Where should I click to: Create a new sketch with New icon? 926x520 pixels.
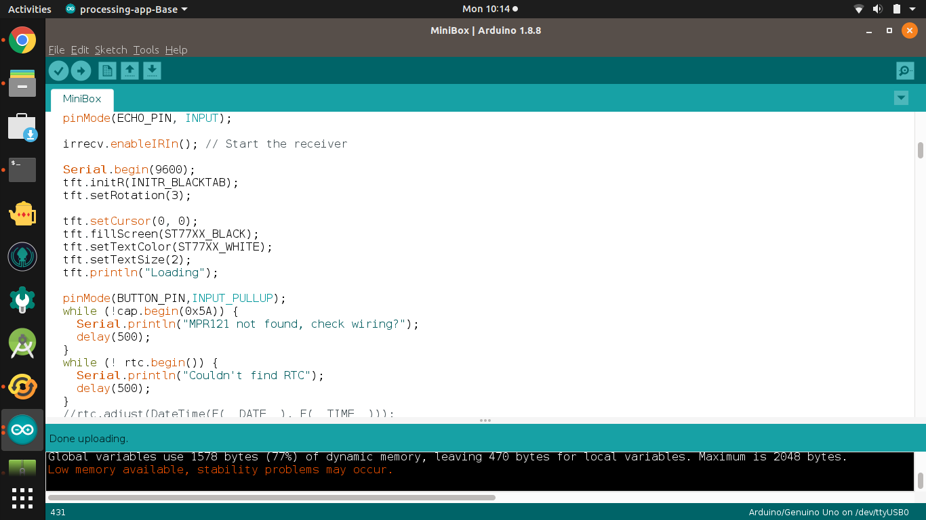click(x=107, y=70)
